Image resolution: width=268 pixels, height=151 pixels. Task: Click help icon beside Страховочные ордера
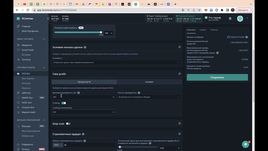click(x=83, y=134)
